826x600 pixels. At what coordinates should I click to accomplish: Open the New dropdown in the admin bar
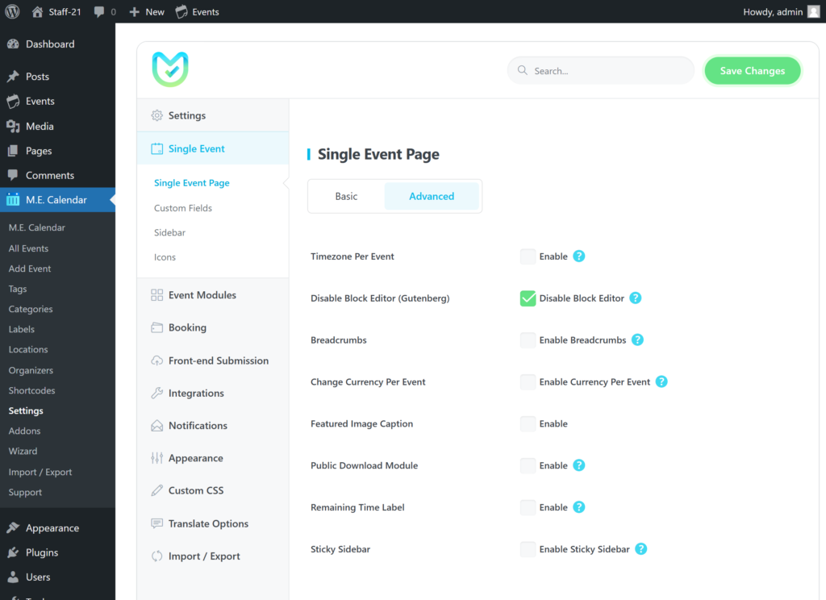(x=147, y=12)
